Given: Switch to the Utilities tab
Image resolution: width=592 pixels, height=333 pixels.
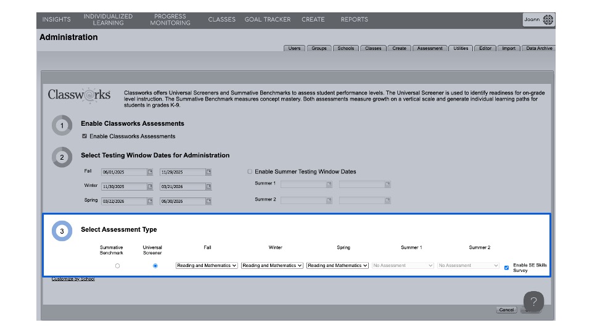Looking at the screenshot, I should pyautogui.click(x=461, y=48).
